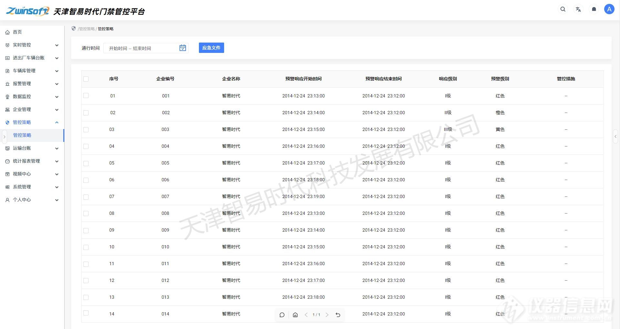Click the 进出厂车辆台账 sidebar icon

[x=7, y=58]
